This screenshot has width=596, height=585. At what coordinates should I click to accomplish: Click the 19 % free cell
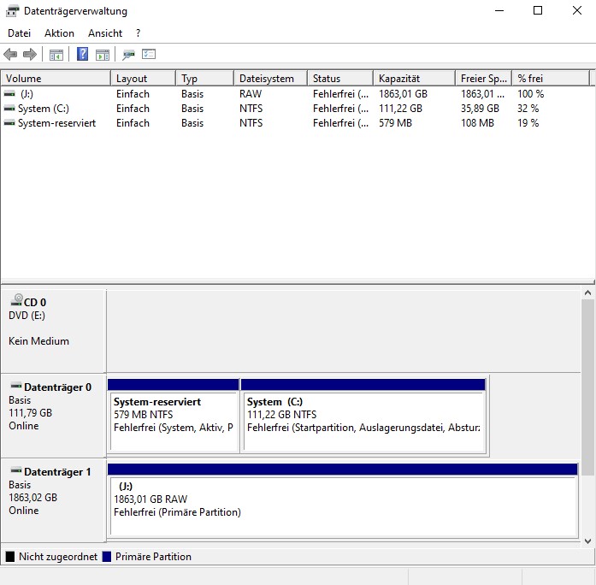click(x=528, y=123)
